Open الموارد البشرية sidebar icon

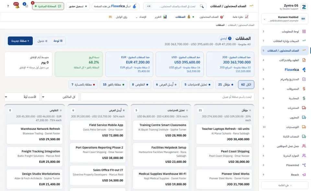tap(304, 156)
